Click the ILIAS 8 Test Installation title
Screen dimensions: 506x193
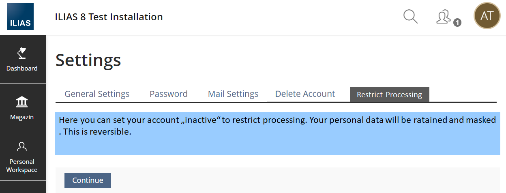pos(109,17)
